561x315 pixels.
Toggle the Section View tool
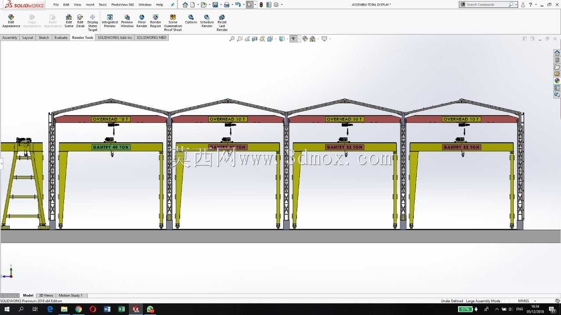[255, 39]
